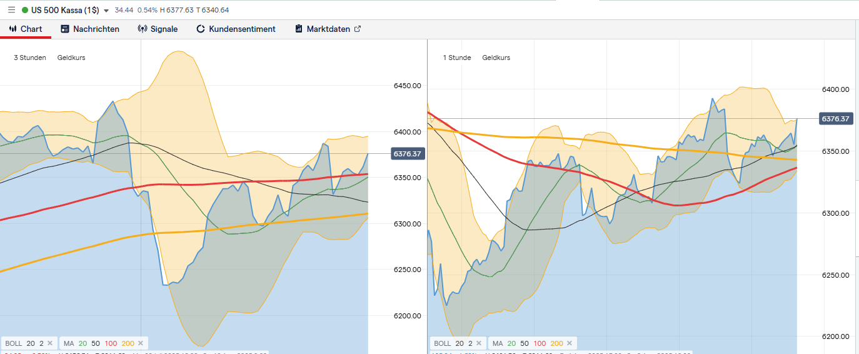
Task: Open BOLL indicator settings in left chart
Action: 23,343
